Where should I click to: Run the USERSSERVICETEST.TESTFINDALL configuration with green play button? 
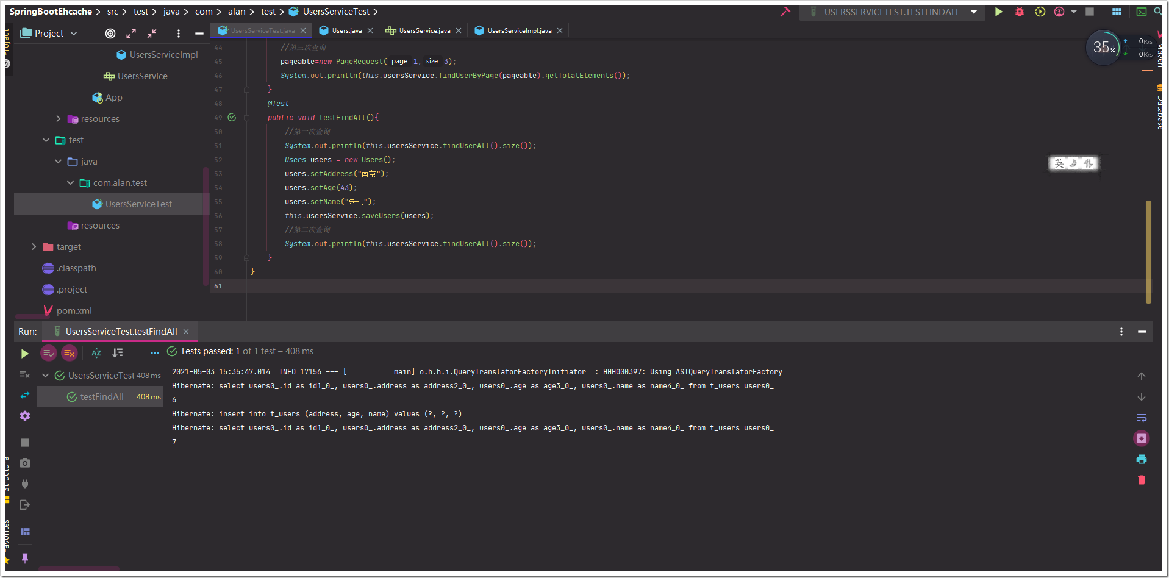(x=999, y=12)
